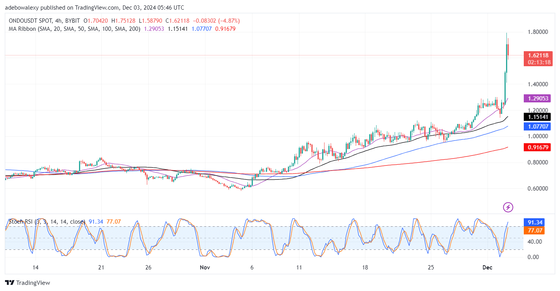Click the 1.20000 price axis label
This screenshot has height=291, width=560.
click(538, 110)
